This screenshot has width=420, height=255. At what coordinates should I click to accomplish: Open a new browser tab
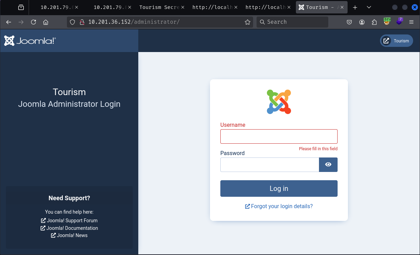pyautogui.click(x=355, y=7)
